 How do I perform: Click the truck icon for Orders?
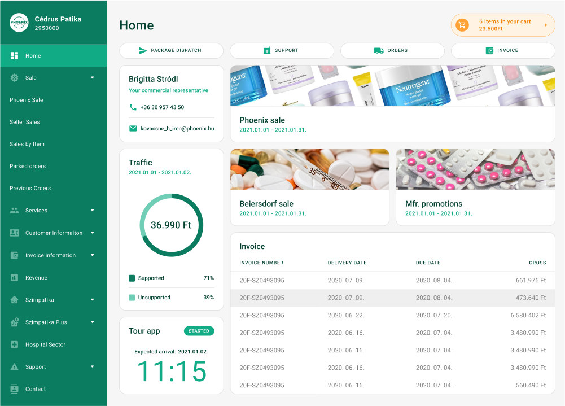tap(379, 50)
